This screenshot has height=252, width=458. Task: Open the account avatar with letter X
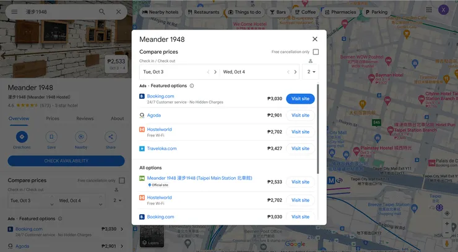[443, 10]
